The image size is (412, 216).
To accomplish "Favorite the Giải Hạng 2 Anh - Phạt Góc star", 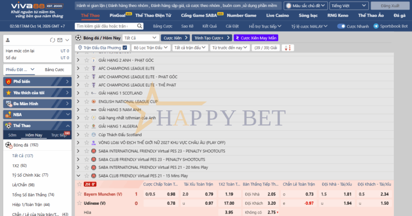I will click(x=87, y=60).
